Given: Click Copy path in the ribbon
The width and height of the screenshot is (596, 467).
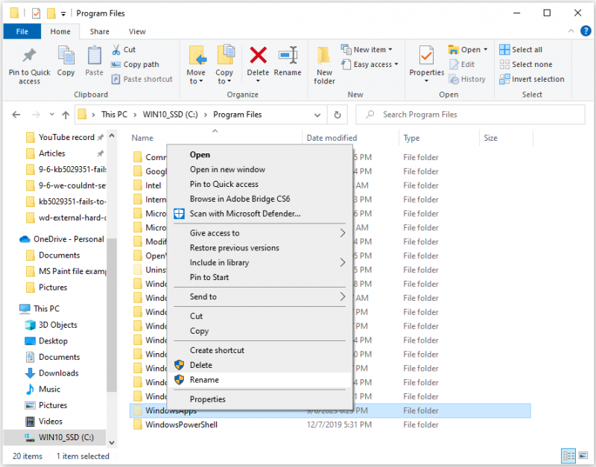Looking at the screenshot, I should (x=136, y=65).
